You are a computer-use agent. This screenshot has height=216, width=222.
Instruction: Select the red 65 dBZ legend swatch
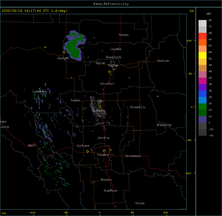click(202, 36)
